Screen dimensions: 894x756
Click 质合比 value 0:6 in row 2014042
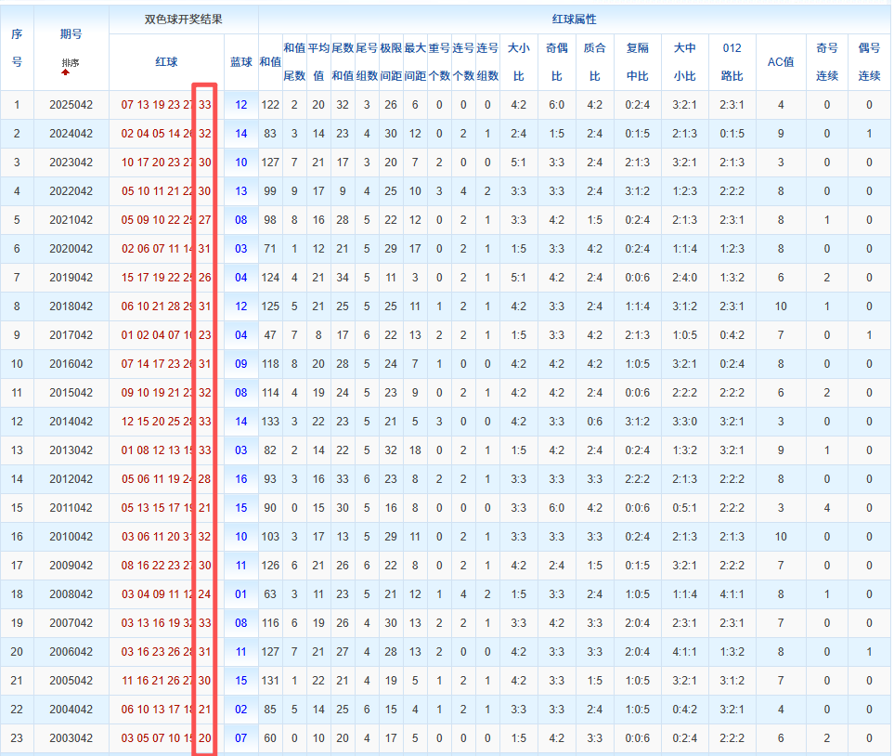(x=595, y=422)
